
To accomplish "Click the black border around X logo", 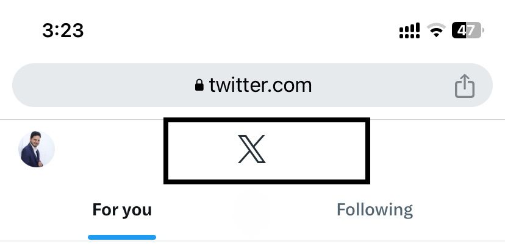I will pyautogui.click(x=267, y=120).
